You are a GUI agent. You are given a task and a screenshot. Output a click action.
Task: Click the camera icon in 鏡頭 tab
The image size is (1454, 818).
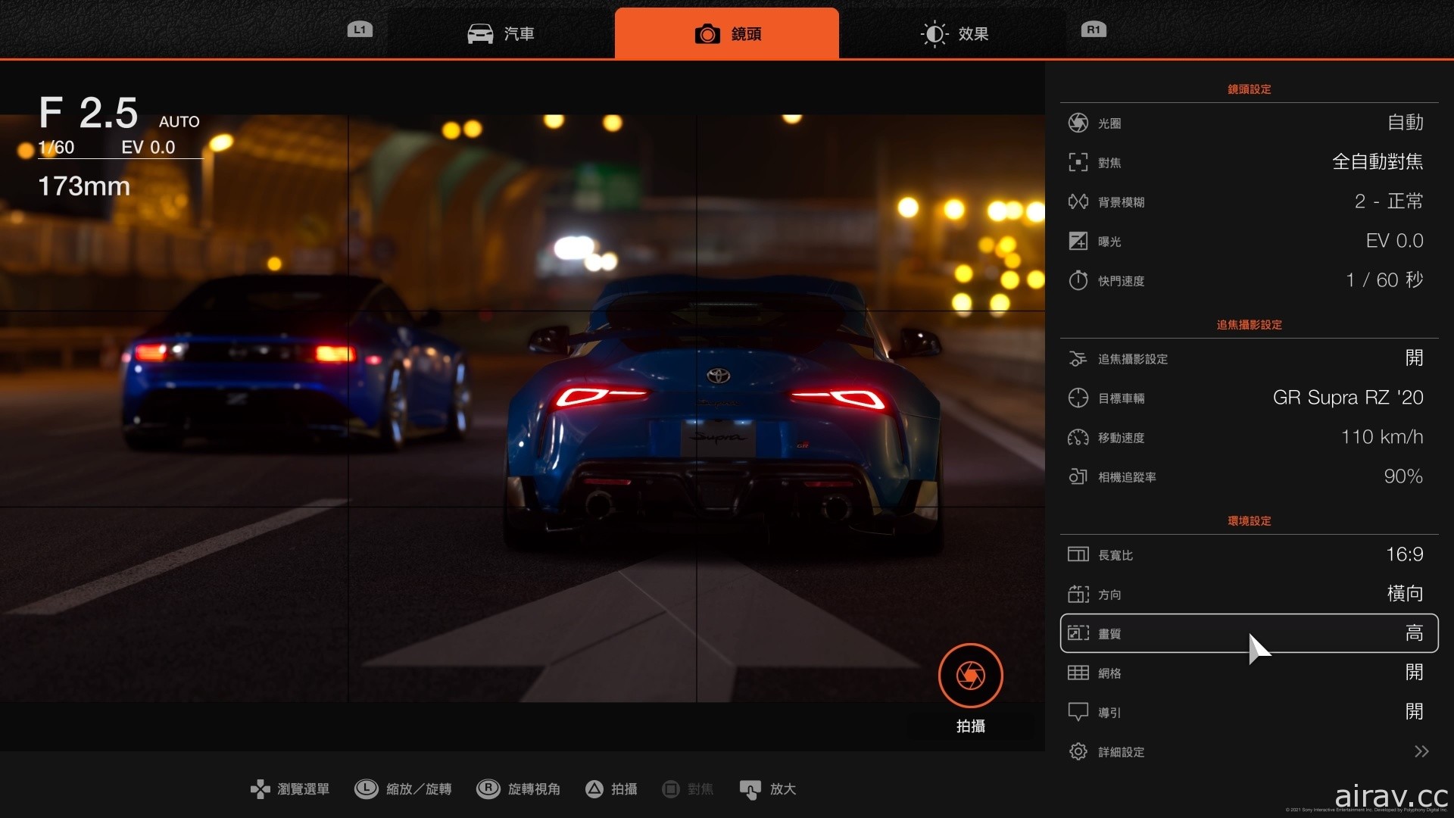click(x=707, y=34)
